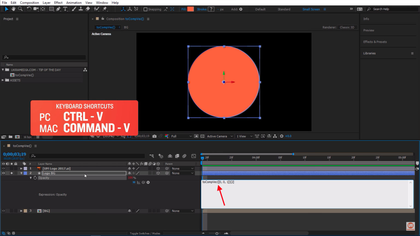This screenshot has width=420, height=236.
Task: Click the snapshot camera icon in viewer
Action: coord(154,136)
